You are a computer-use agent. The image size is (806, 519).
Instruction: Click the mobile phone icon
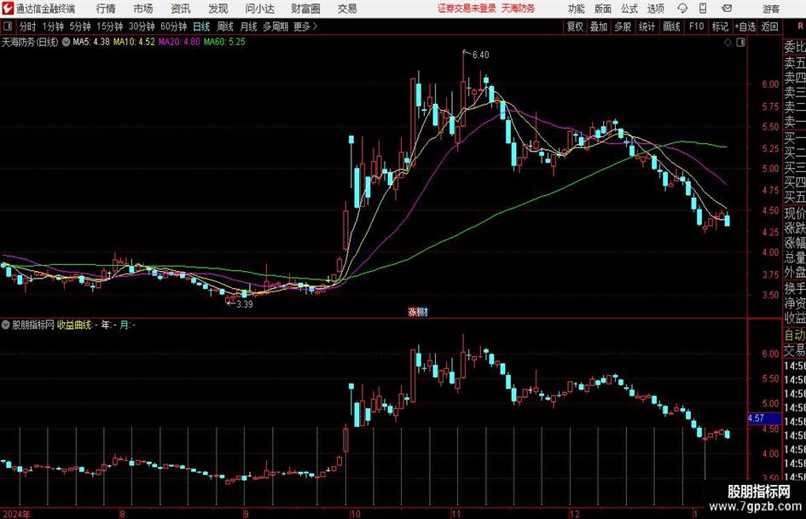coord(703,9)
